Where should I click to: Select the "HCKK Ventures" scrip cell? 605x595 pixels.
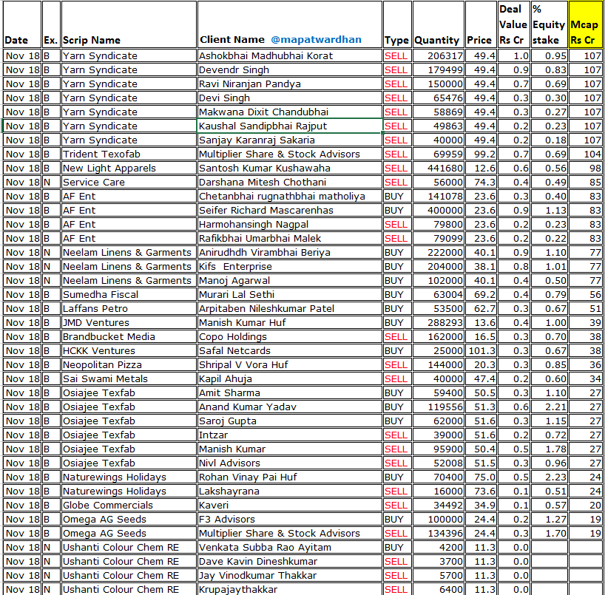click(129, 350)
